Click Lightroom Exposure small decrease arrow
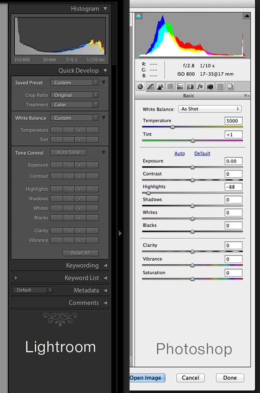The width and height of the screenshot is (260, 393). (x=68, y=165)
